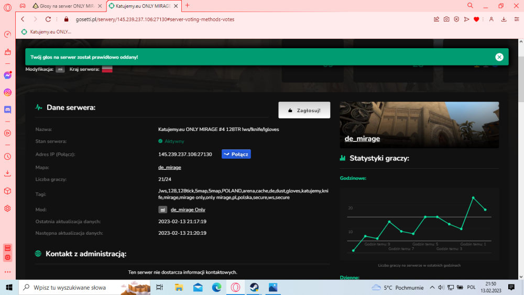Open Extensions cube icon in the sidebar
The height and width of the screenshot is (295, 524).
pyautogui.click(x=7, y=191)
